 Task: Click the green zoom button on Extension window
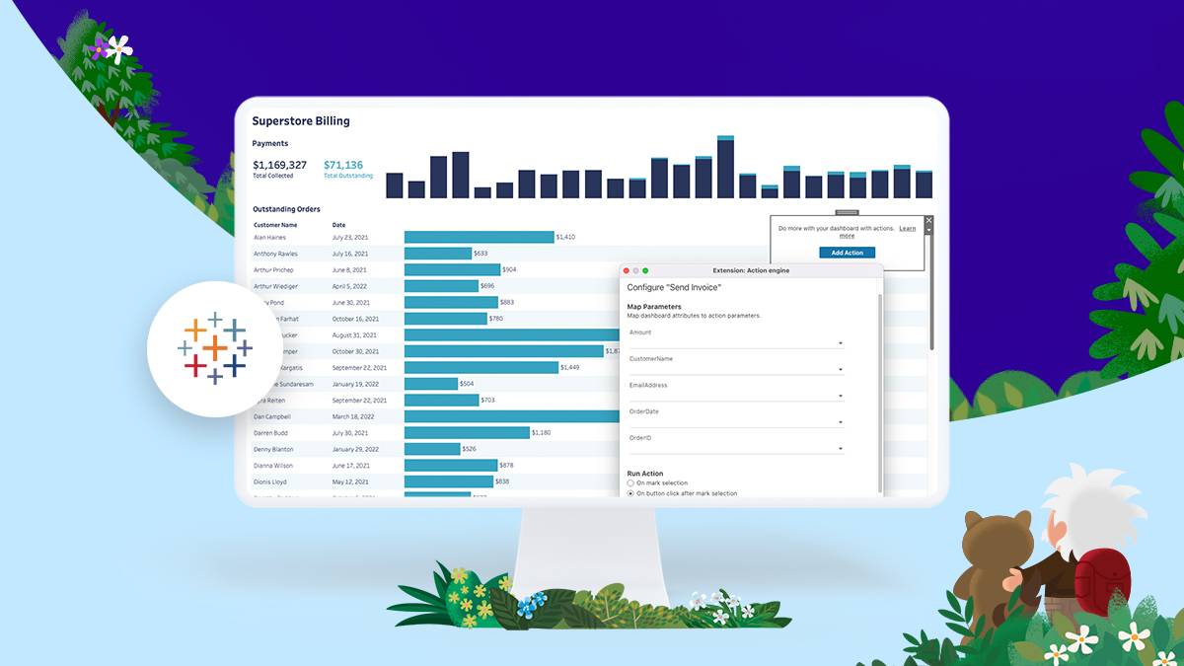click(x=645, y=268)
